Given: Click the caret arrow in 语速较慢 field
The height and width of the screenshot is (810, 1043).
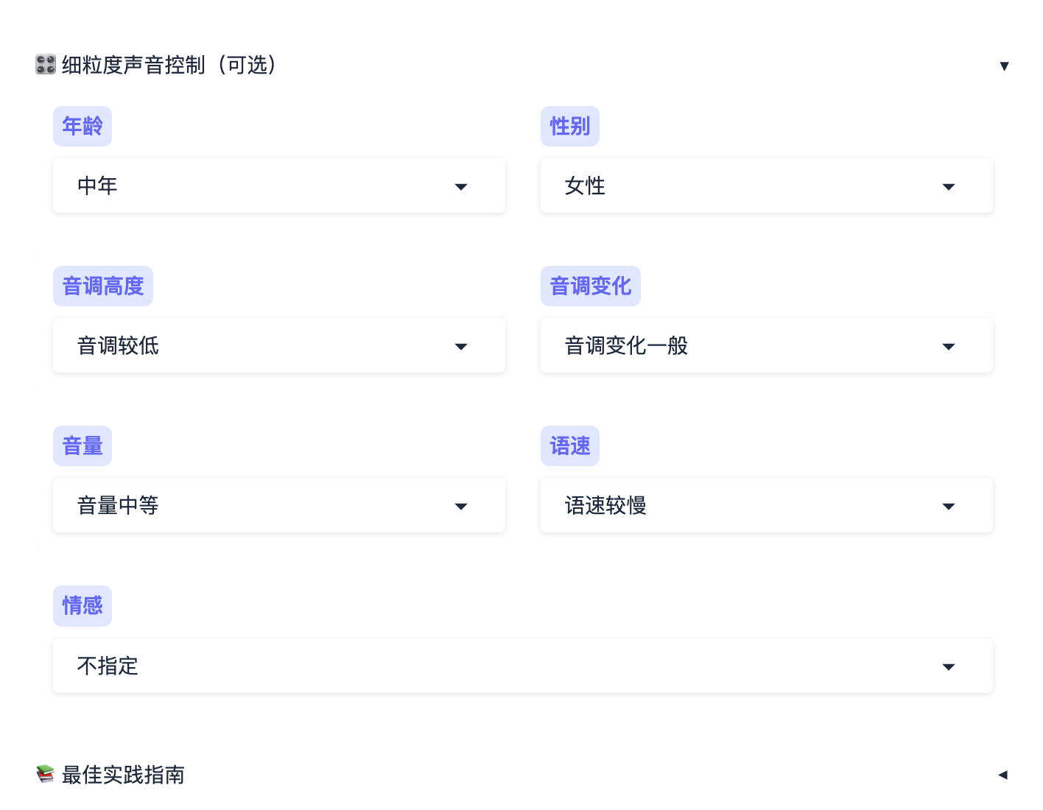Looking at the screenshot, I should click(x=949, y=507).
